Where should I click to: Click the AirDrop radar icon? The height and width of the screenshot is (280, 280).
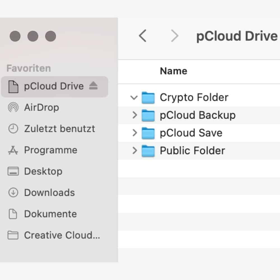(13, 107)
